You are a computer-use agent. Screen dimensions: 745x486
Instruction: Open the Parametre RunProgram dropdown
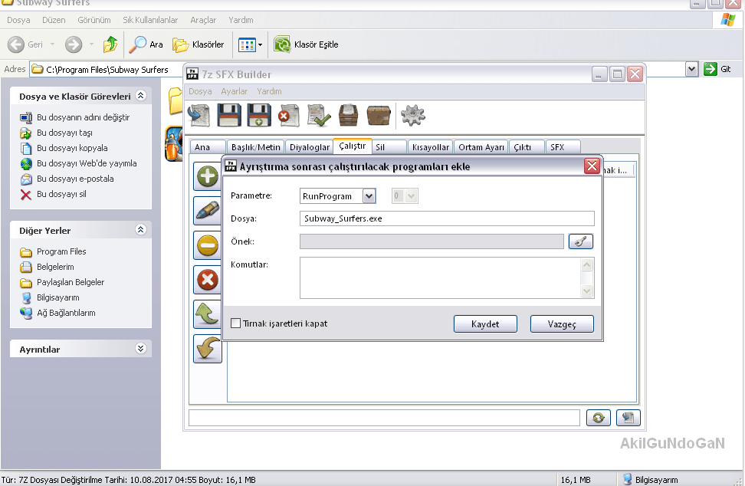click(x=369, y=196)
